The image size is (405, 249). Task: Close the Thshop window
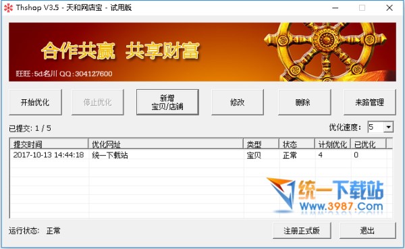[389, 7]
